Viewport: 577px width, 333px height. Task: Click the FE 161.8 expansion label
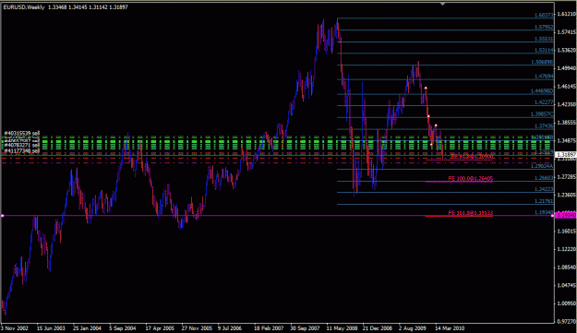click(x=471, y=213)
